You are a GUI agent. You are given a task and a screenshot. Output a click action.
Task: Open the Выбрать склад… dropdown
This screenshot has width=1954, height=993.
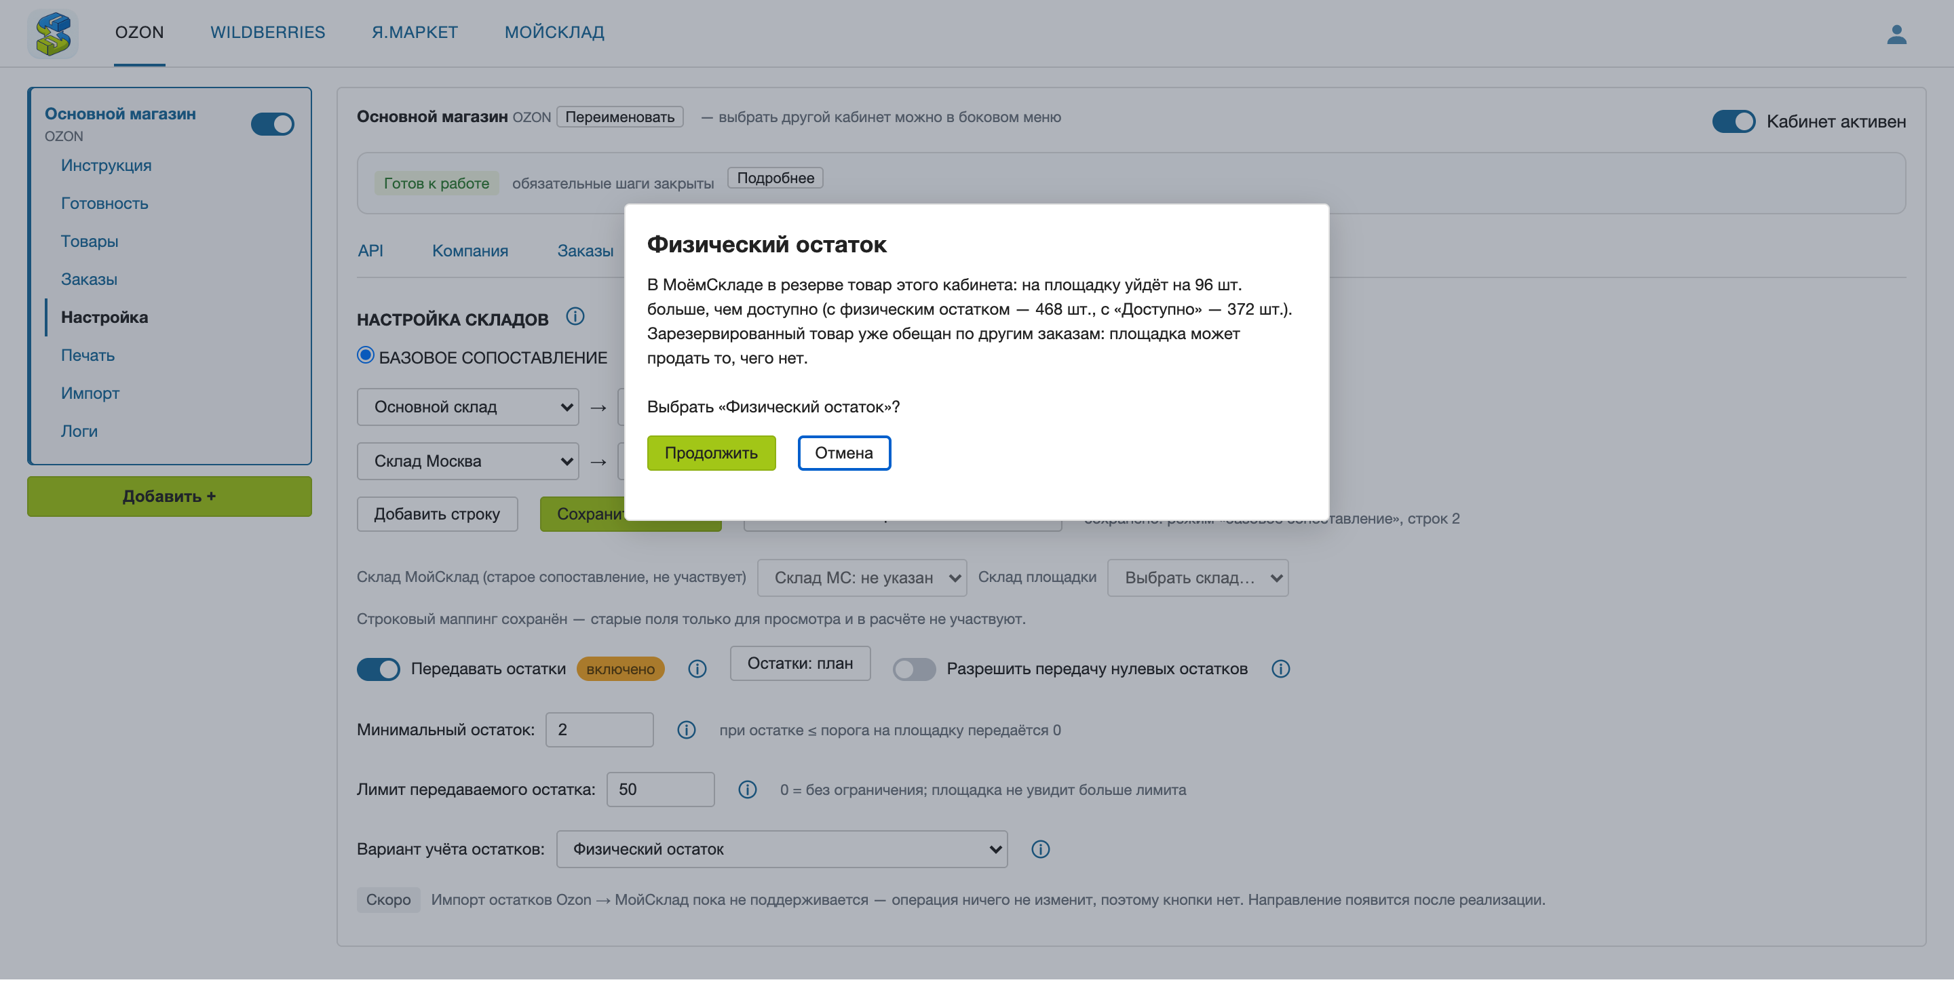(x=1198, y=578)
